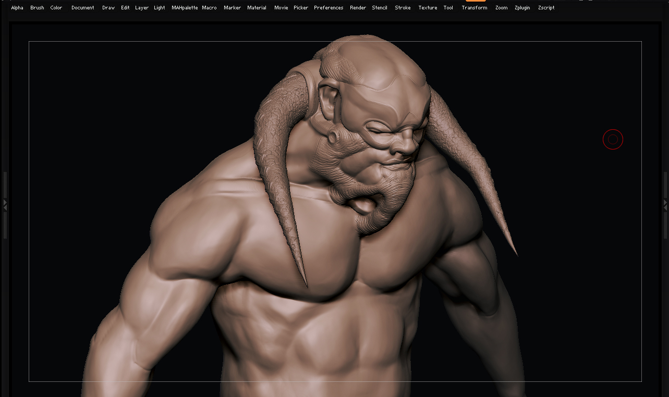The image size is (669, 397).
Task: Open the Draw menu
Action: (x=108, y=8)
